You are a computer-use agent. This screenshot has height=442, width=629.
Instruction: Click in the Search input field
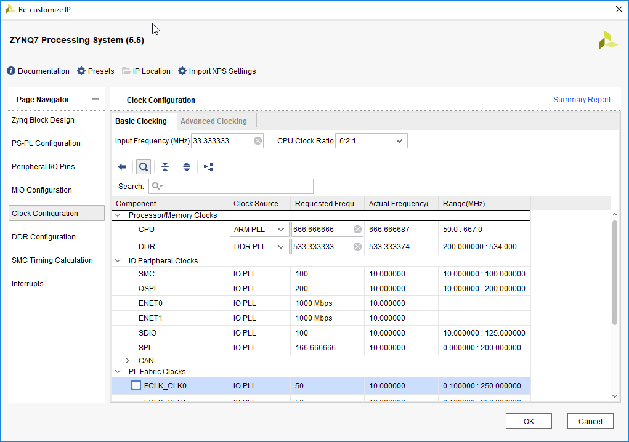tap(237, 186)
